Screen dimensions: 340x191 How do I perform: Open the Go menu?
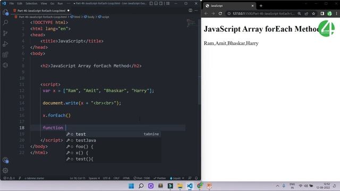[52, 4]
